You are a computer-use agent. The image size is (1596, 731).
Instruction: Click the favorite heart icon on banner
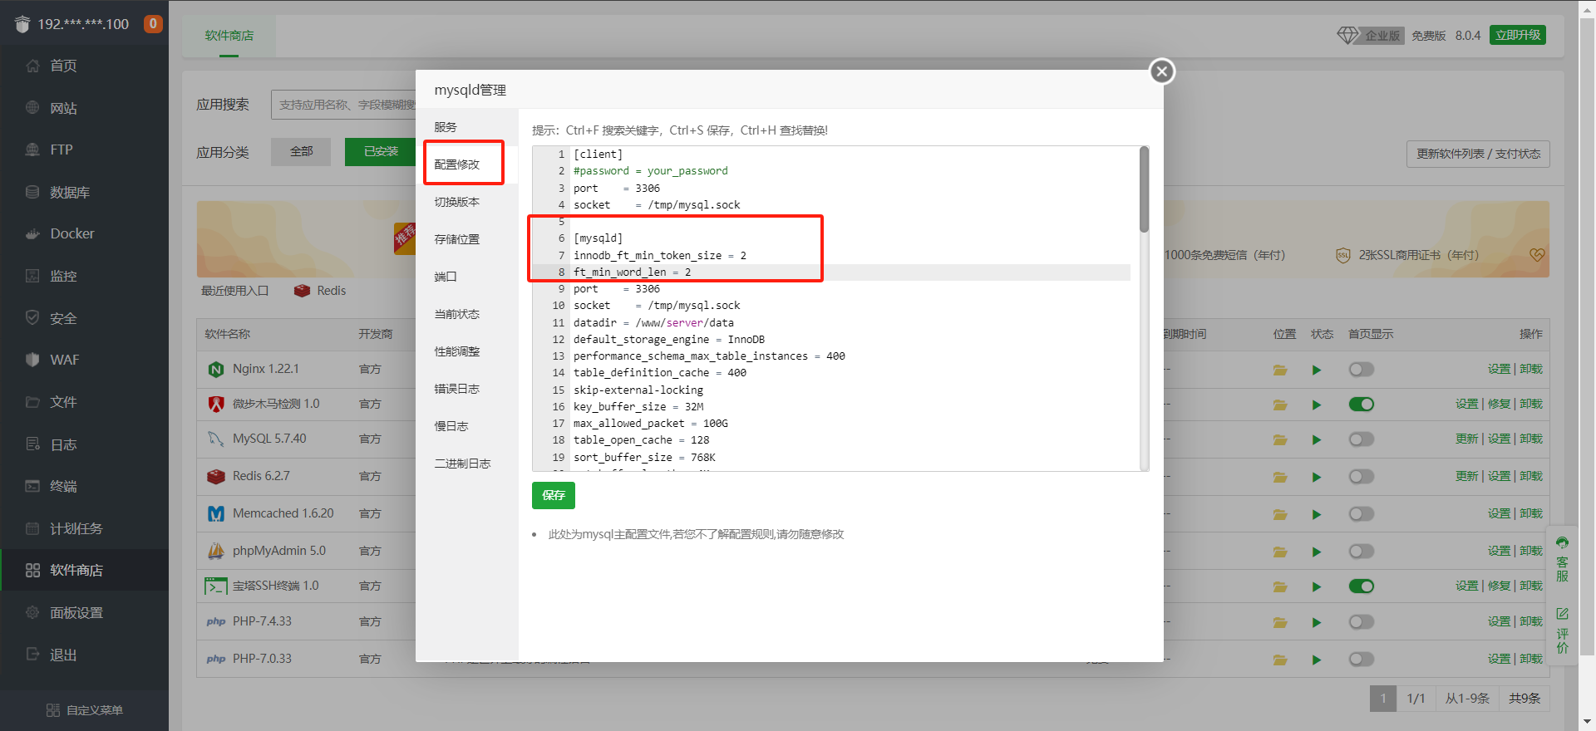pos(1537,255)
